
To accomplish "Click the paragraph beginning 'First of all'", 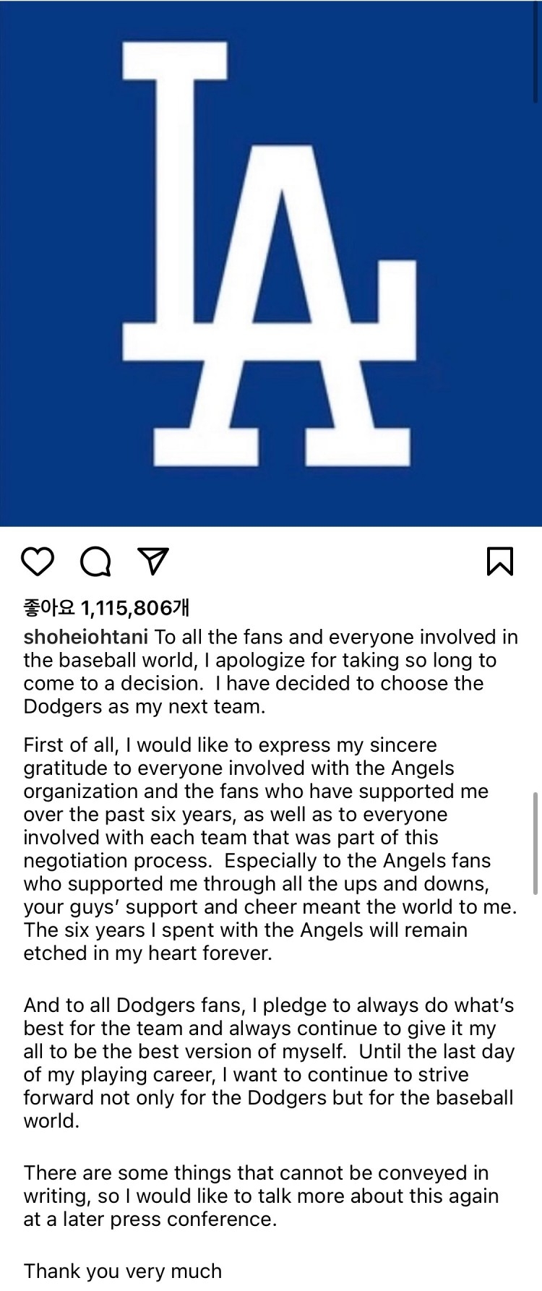I will pos(271,849).
